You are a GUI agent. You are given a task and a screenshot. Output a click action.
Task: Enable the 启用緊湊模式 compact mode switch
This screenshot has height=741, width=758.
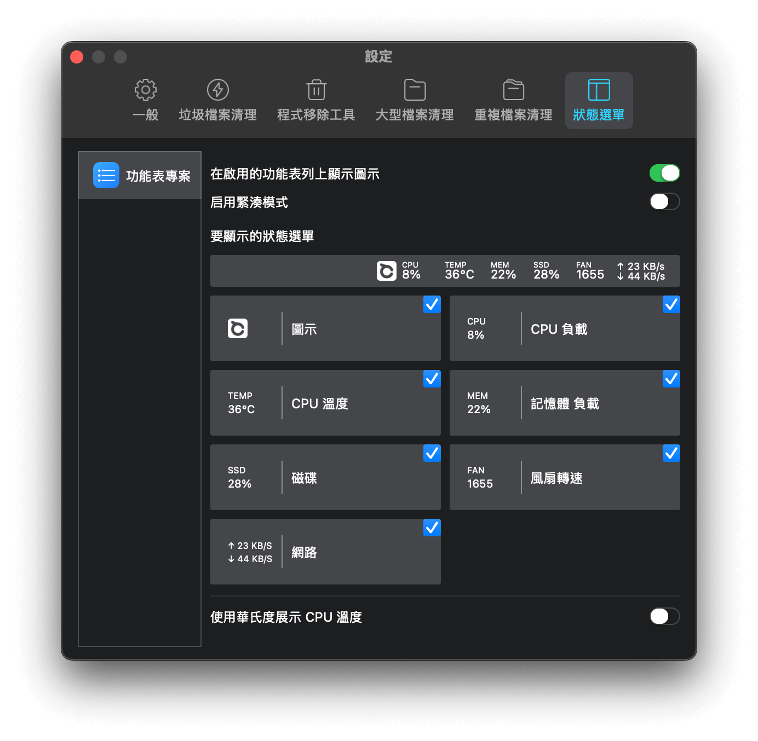tap(665, 201)
